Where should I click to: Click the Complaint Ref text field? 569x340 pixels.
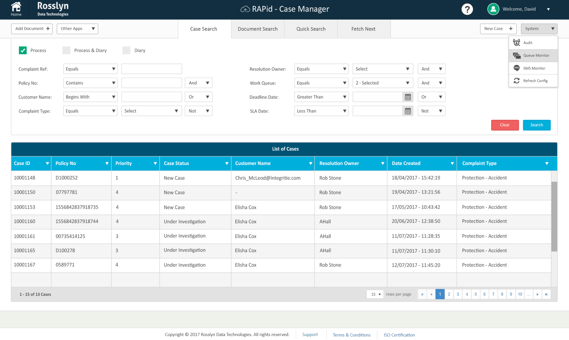click(x=152, y=69)
